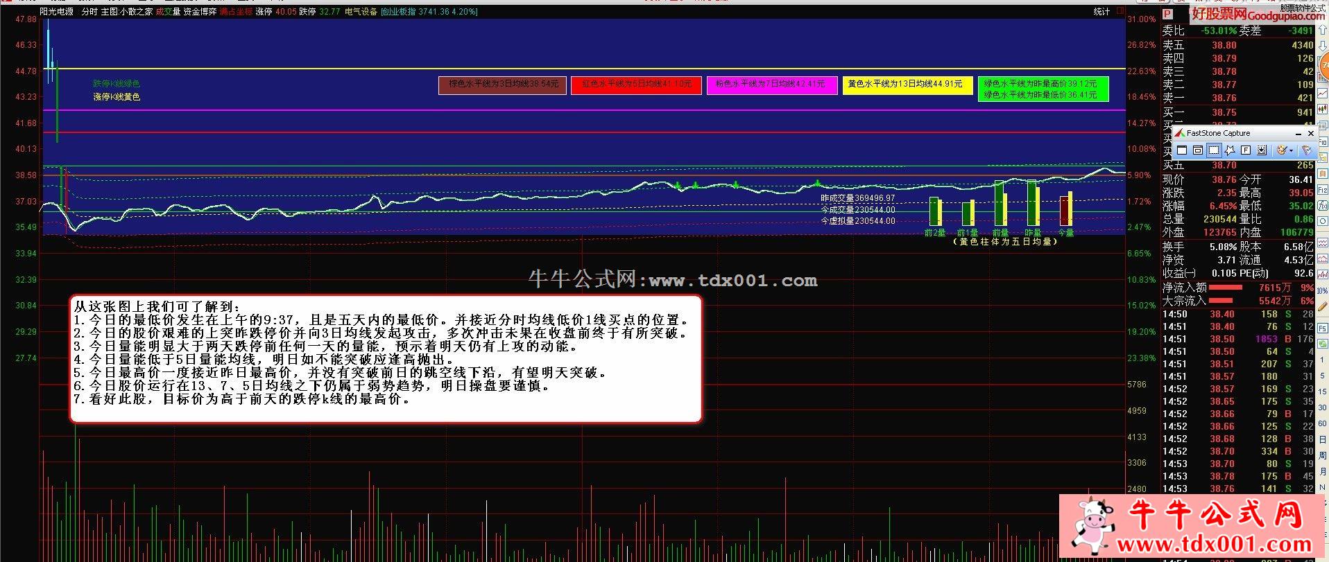Click the 涨停K线黄色 legend text

[117, 97]
